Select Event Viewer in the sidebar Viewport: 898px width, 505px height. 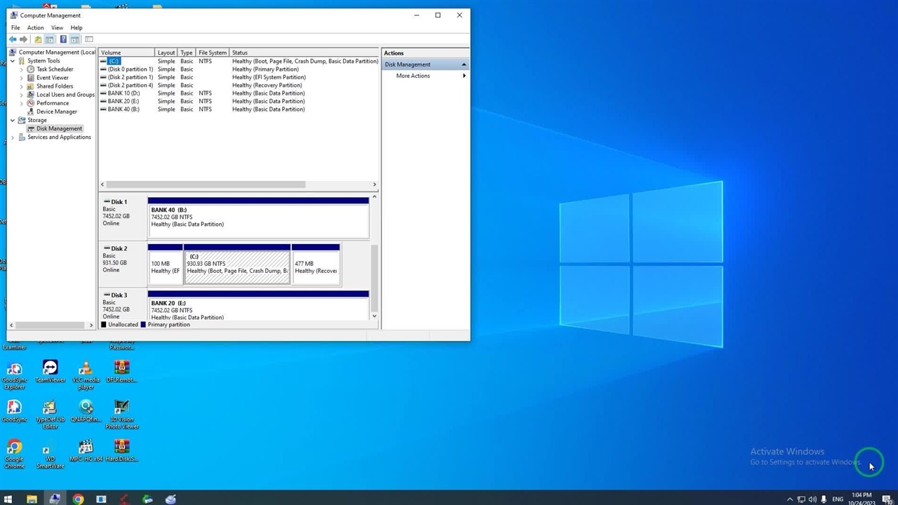[x=52, y=78]
